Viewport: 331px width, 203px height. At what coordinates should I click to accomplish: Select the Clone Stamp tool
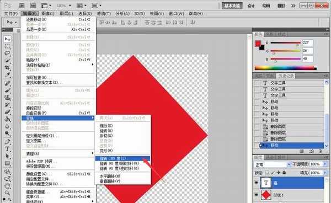(x=7, y=98)
